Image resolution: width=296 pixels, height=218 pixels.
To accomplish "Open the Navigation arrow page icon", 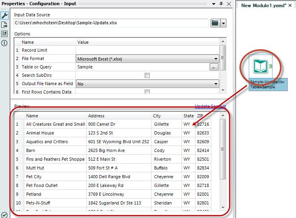I will tap(4, 25).
